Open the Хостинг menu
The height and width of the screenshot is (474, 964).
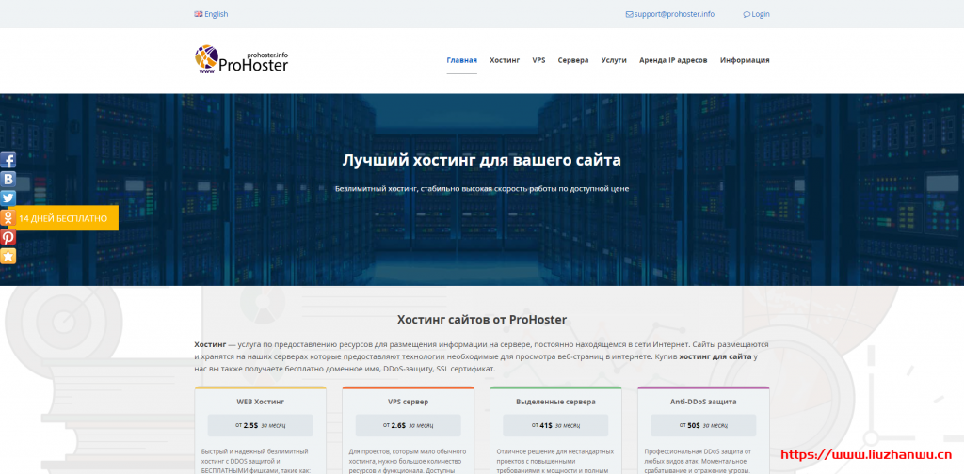(x=504, y=60)
